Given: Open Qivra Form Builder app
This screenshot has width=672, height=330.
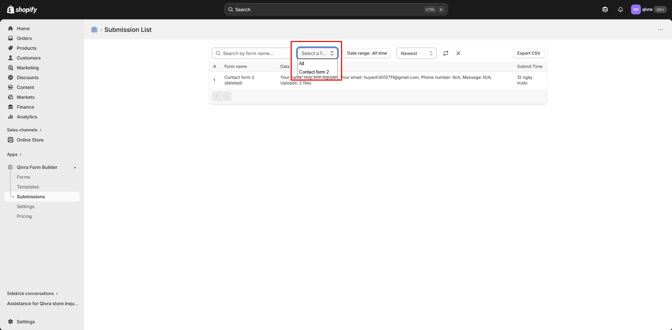Looking at the screenshot, I should (x=37, y=167).
